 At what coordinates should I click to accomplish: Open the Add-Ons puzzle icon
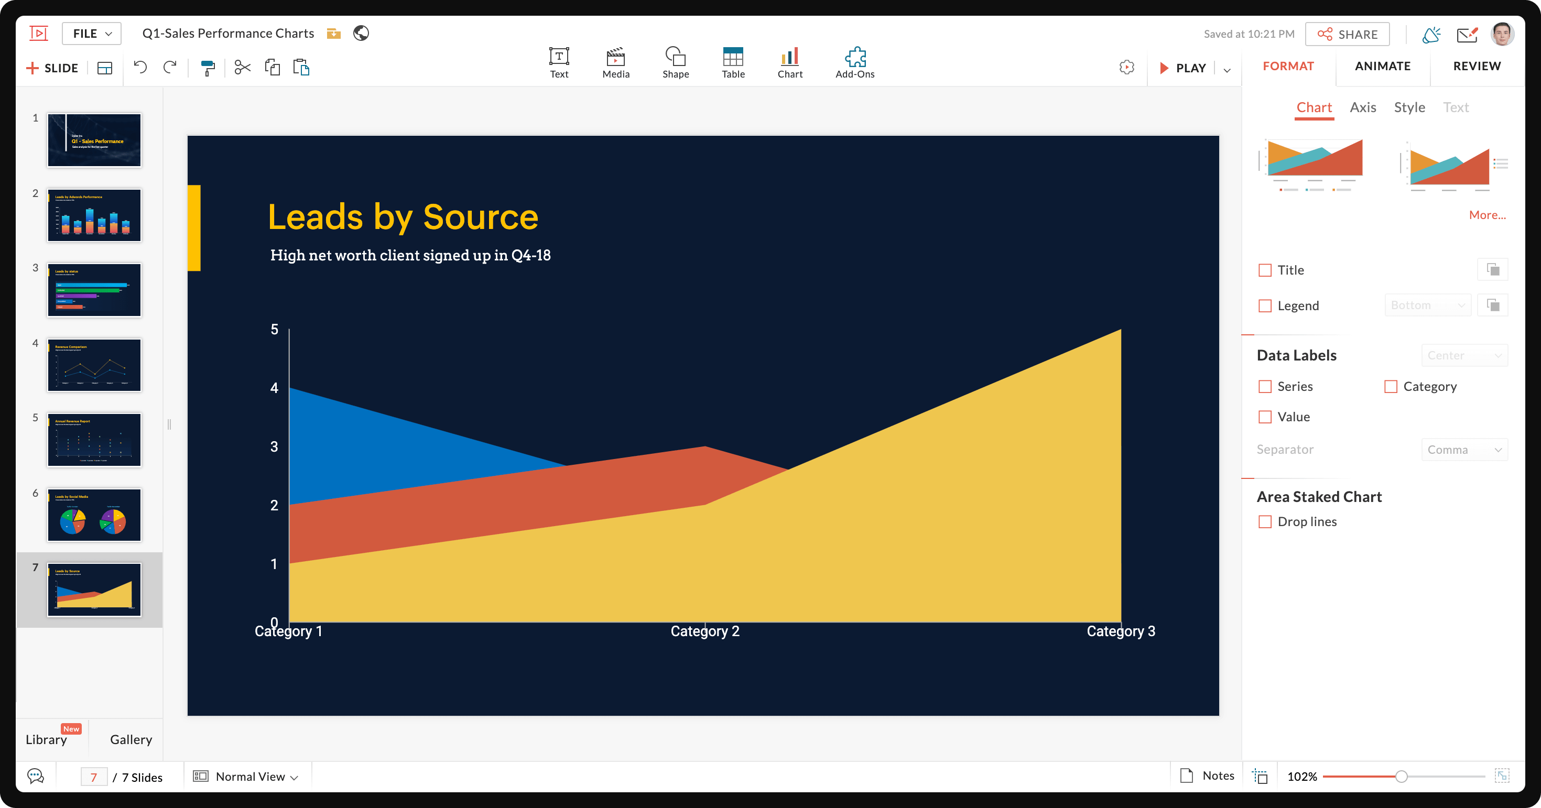point(854,62)
